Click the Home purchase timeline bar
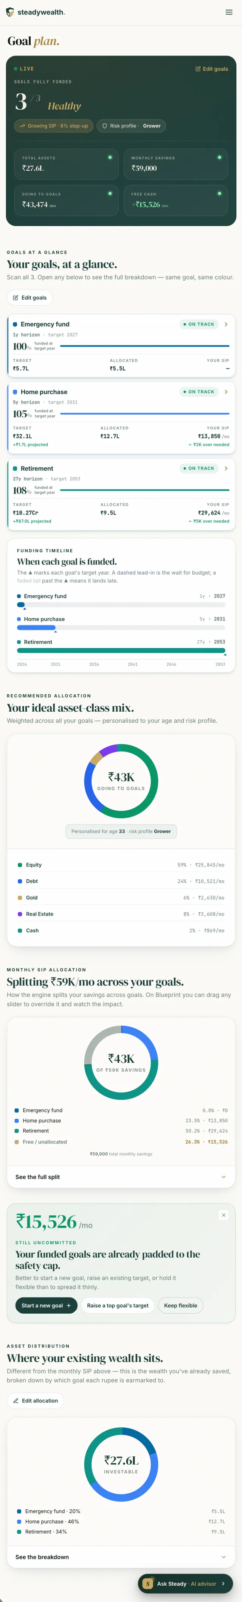242x1602 pixels. tap(36, 627)
